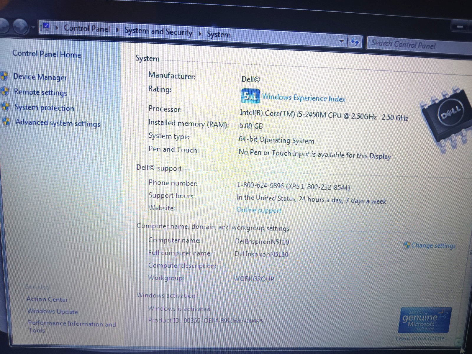Viewport: 472px width, 354px height.
Task: Expand arrow after System and Security
Action: click(200, 33)
